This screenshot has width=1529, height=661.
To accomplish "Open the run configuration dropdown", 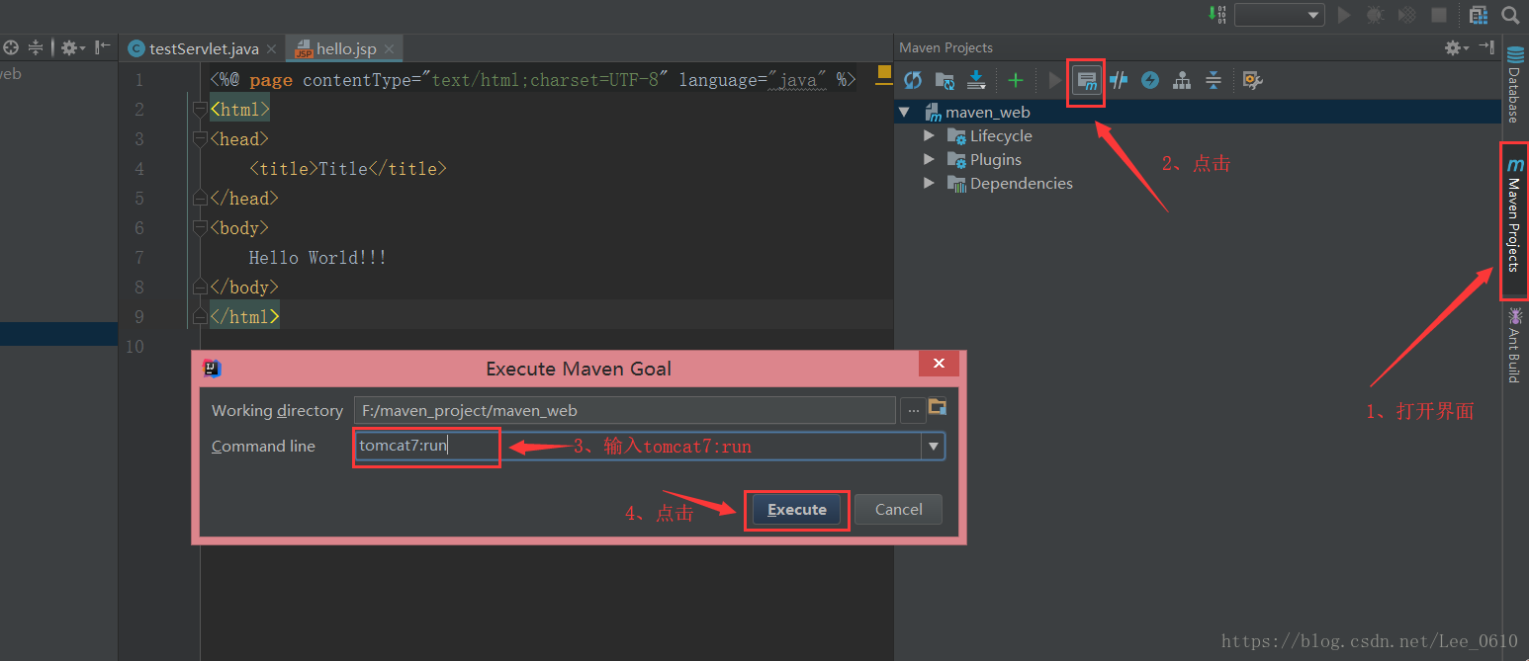I will point(1279,15).
